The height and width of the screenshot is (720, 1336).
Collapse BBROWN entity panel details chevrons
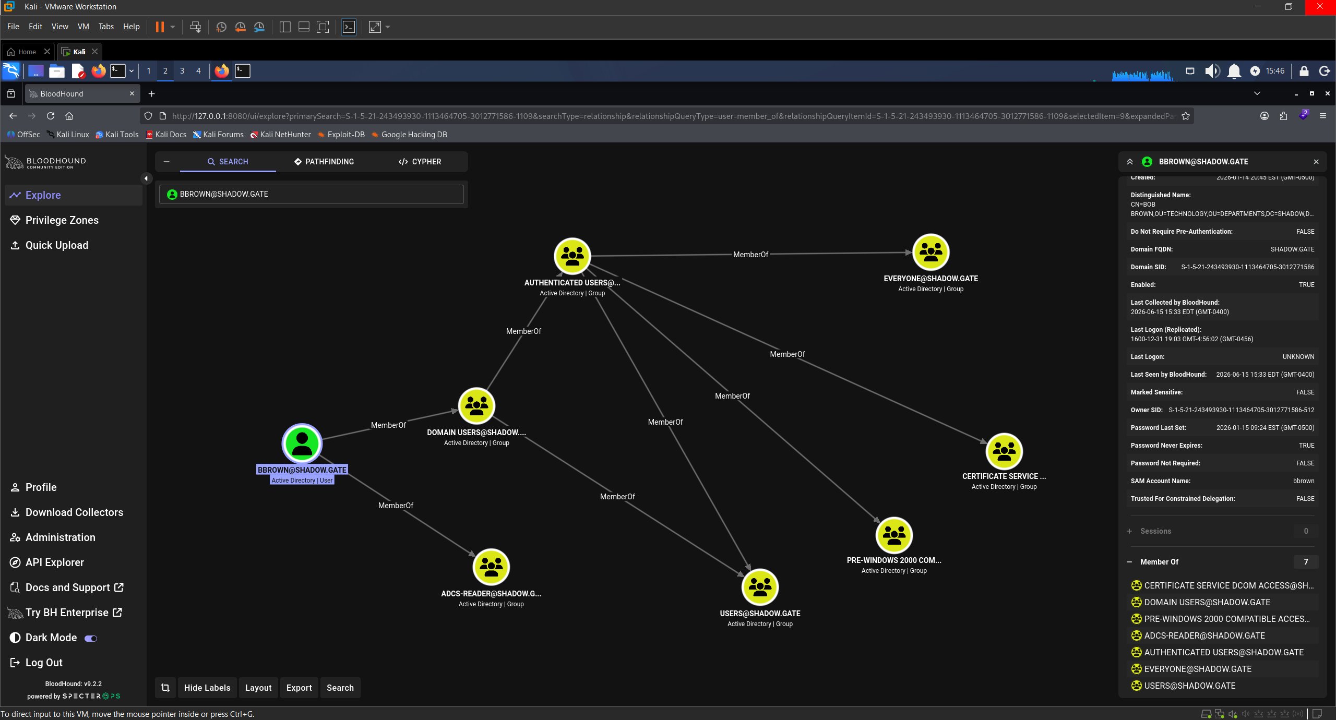(1130, 162)
